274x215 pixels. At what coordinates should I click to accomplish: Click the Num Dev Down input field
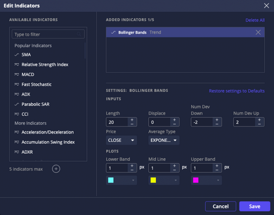(x=202, y=122)
